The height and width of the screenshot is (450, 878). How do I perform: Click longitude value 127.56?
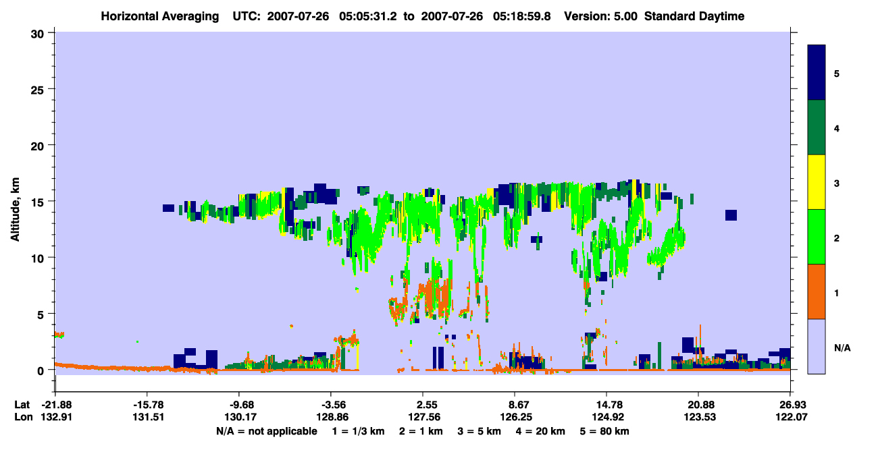[x=423, y=417]
